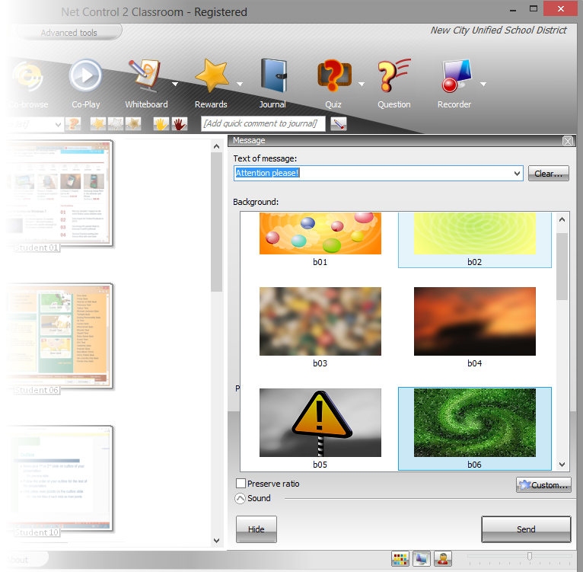Click student list scroll up arrow
Image resolution: width=583 pixels, height=572 pixels.
tap(216, 147)
